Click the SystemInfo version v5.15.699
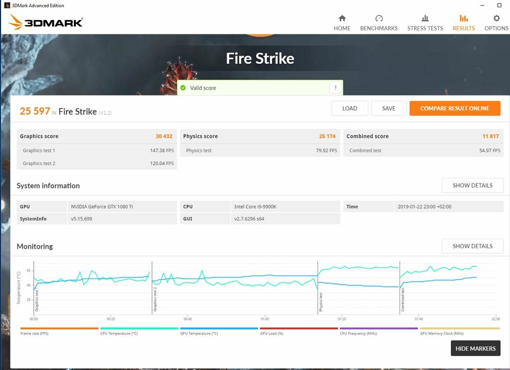Image resolution: width=510 pixels, height=370 pixels. click(x=82, y=219)
